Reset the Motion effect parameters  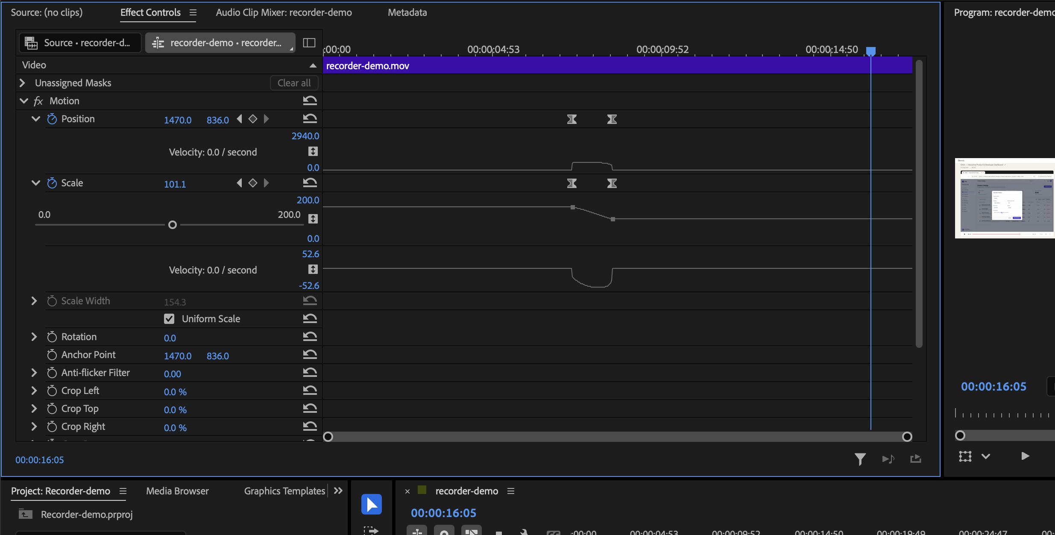(310, 101)
